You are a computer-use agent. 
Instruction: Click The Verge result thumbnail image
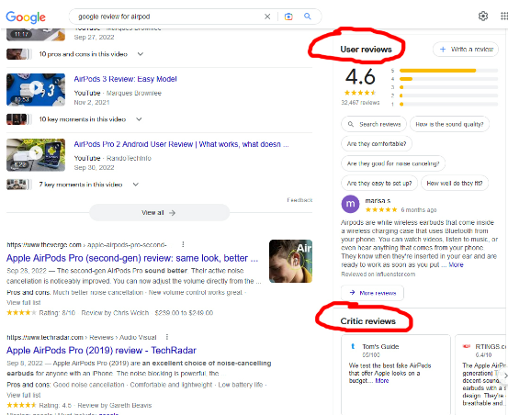290,261
